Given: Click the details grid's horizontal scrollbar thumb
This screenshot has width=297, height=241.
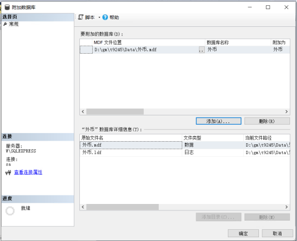Looking at the screenshot, I should tap(123, 207).
